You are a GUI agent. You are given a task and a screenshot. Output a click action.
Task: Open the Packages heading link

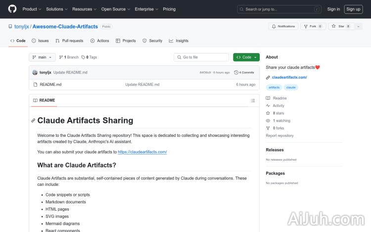coord(275,174)
